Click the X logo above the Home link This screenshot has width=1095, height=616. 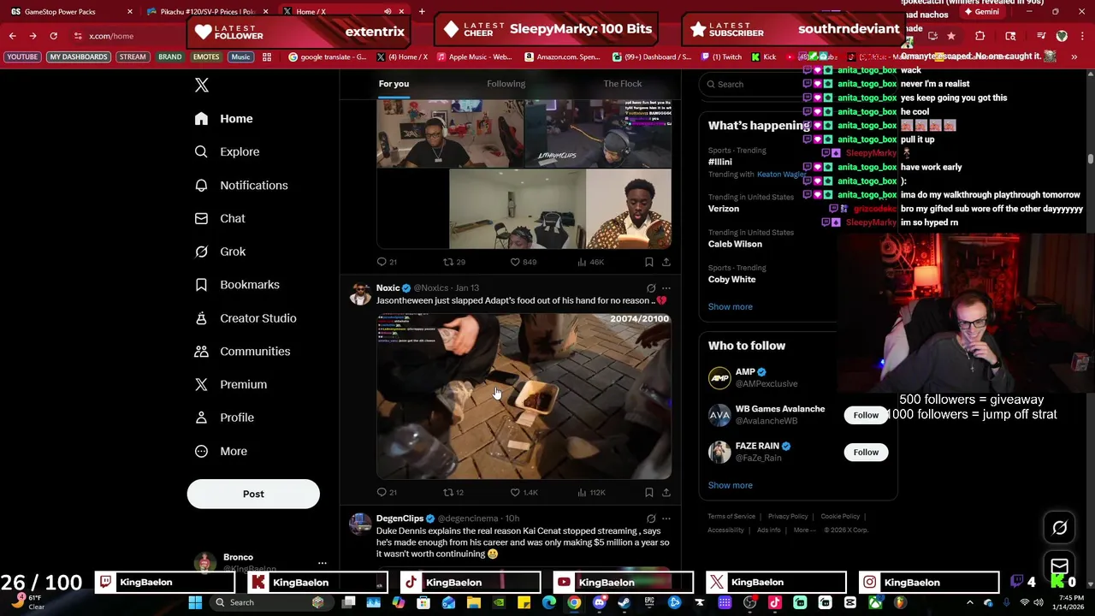coord(202,85)
